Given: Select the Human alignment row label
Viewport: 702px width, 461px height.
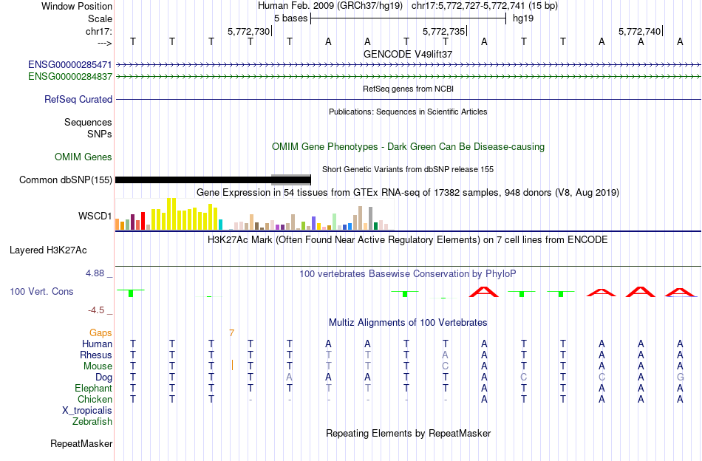Looking at the screenshot, I should click(x=97, y=344).
